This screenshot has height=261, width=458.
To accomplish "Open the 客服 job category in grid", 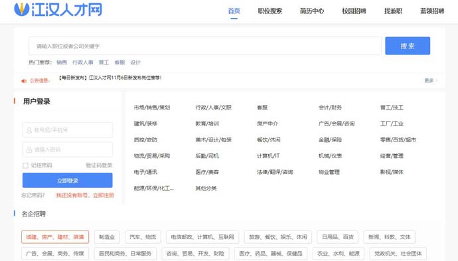I will [x=262, y=108].
